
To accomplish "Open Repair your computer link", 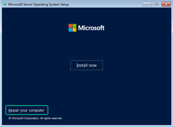I will point(26,110).
